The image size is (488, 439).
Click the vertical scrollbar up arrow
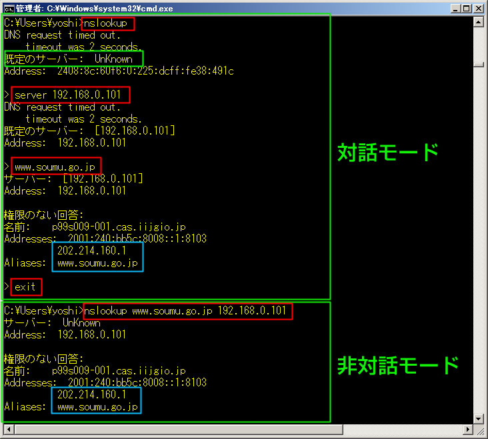(x=479, y=22)
